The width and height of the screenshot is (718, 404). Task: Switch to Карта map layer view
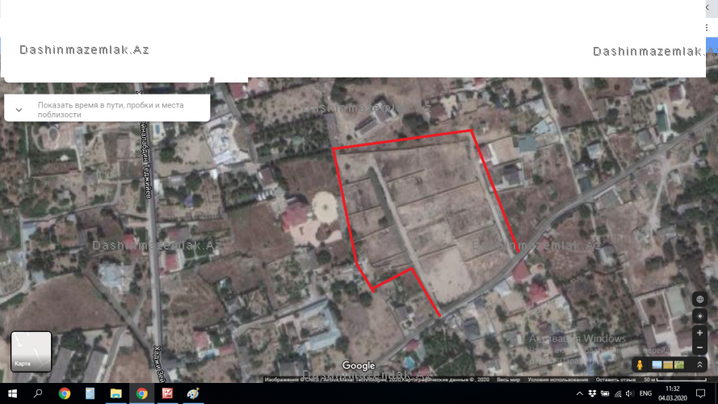31,351
